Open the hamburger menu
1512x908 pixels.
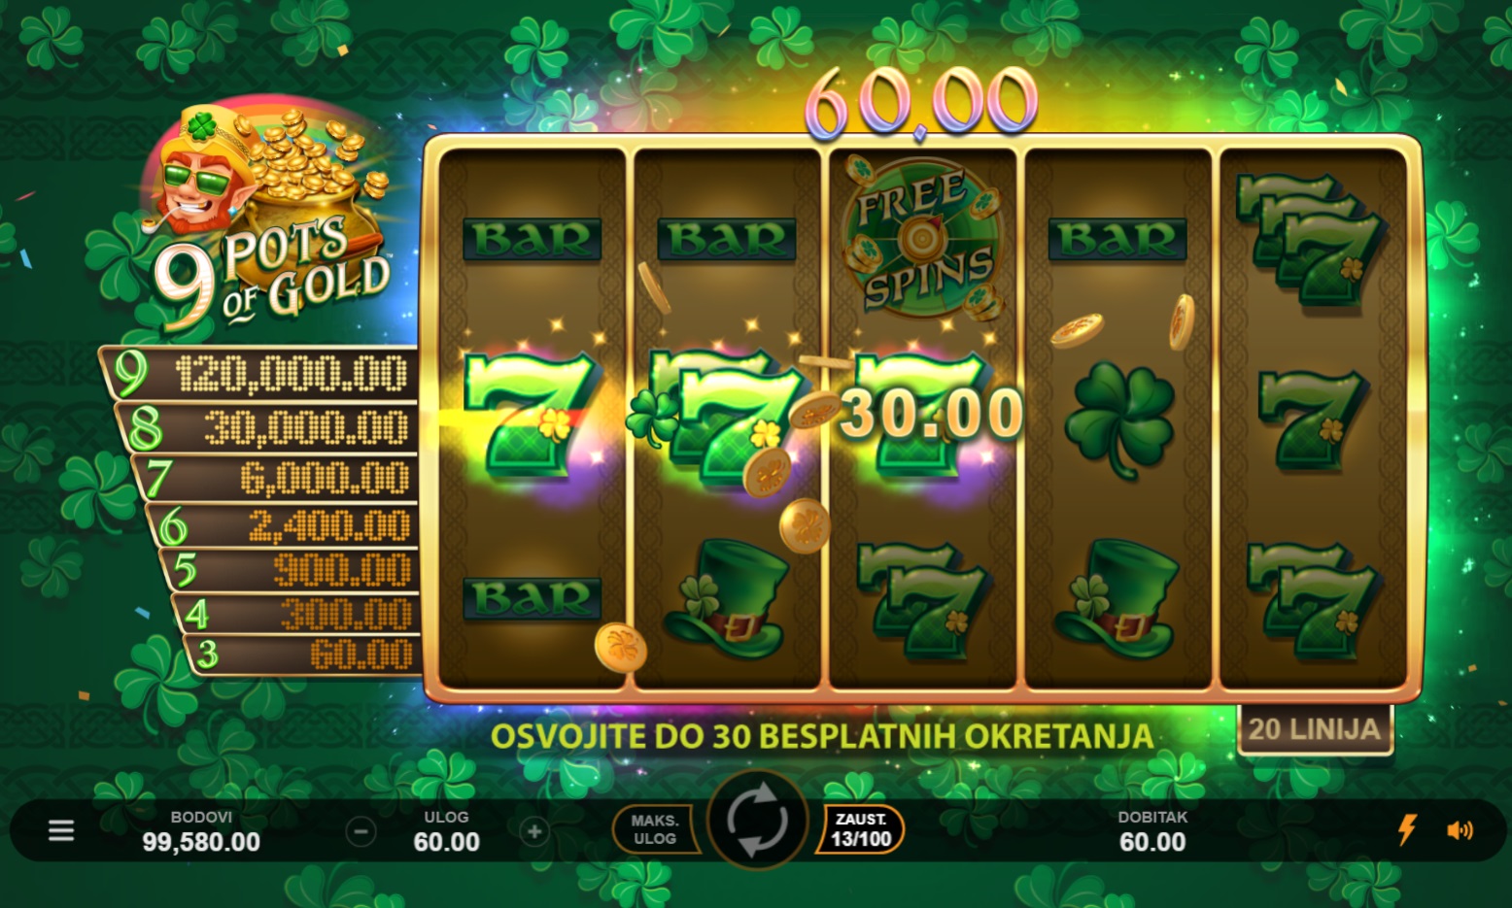click(61, 830)
